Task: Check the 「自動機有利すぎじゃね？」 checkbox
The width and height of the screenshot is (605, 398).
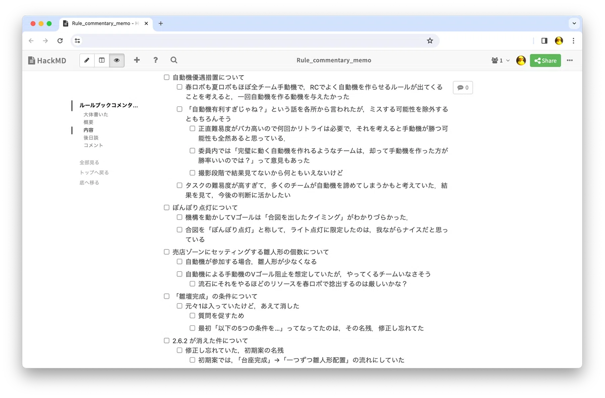Action: coord(179,109)
